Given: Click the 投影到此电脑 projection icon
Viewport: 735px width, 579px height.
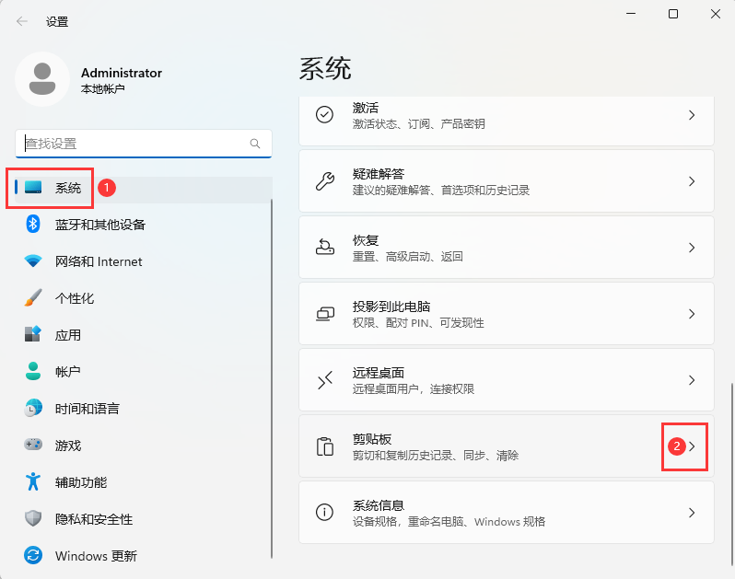Looking at the screenshot, I should point(324,313).
